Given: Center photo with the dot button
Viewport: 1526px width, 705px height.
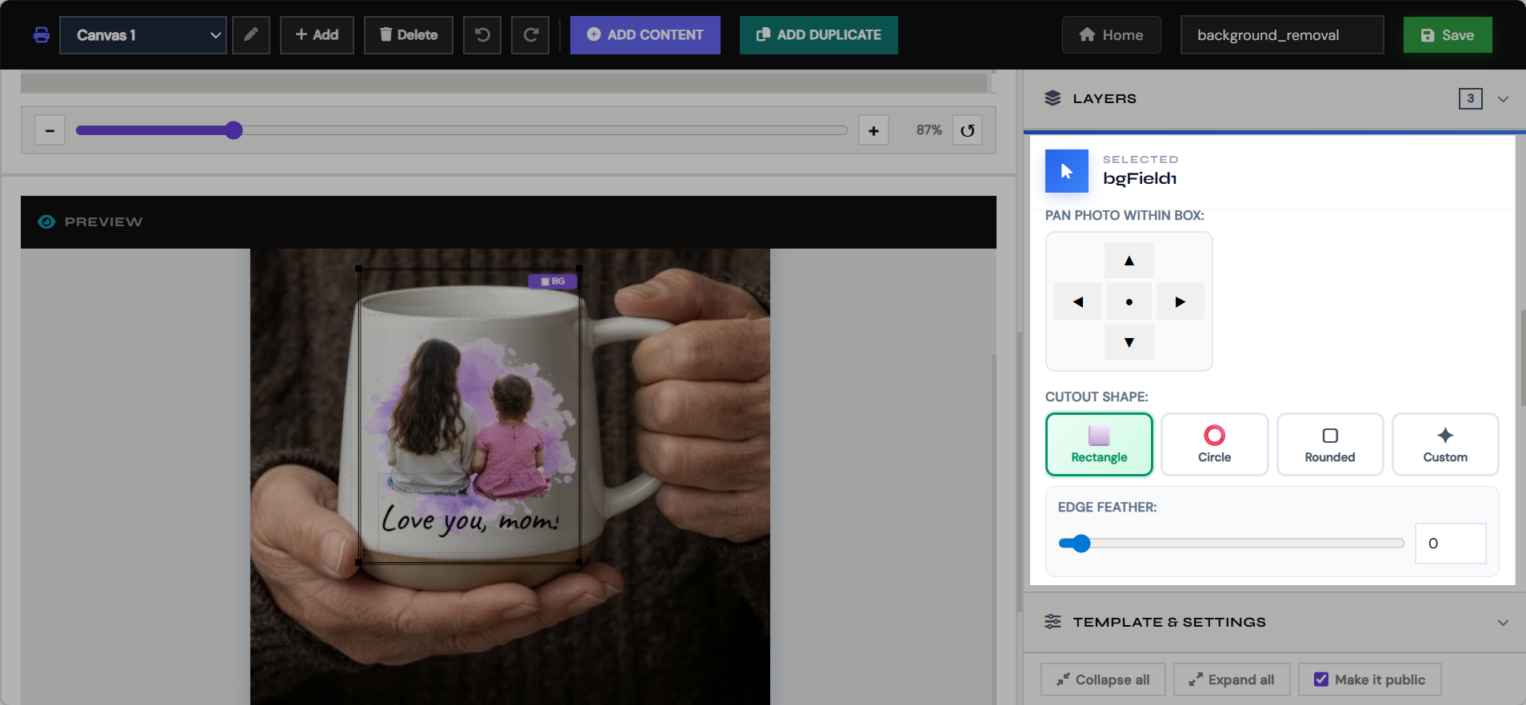Looking at the screenshot, I should (x=1129, y=301).
